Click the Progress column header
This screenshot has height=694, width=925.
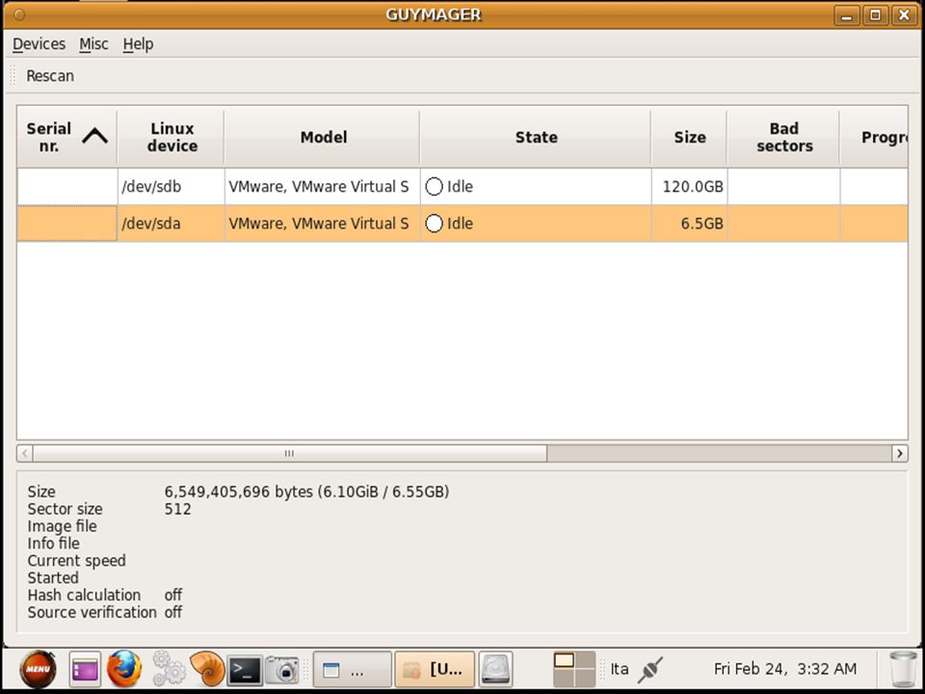874,137
